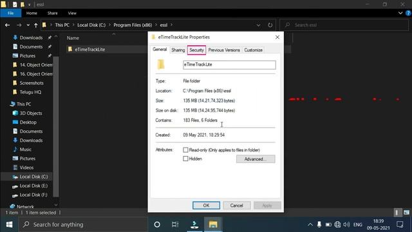This screenshot has width=412, height=232.
Task: Open the Windows Start menu
Action: tap(9, 225)
